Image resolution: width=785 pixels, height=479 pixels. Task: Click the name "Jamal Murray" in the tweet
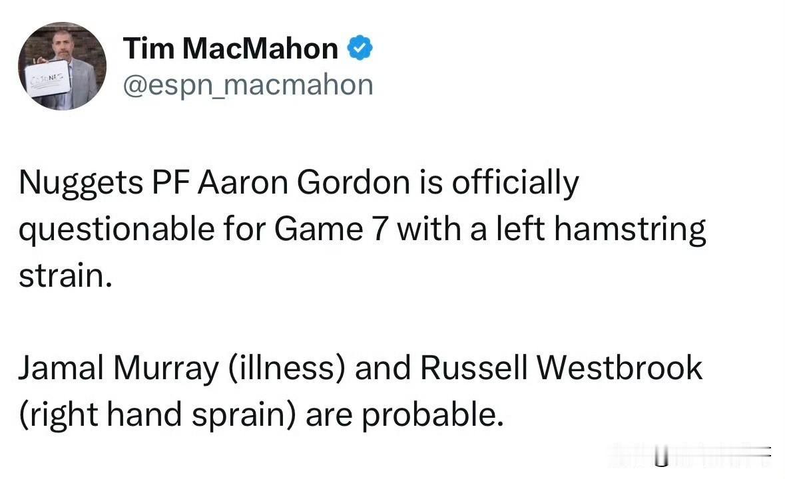119,369
